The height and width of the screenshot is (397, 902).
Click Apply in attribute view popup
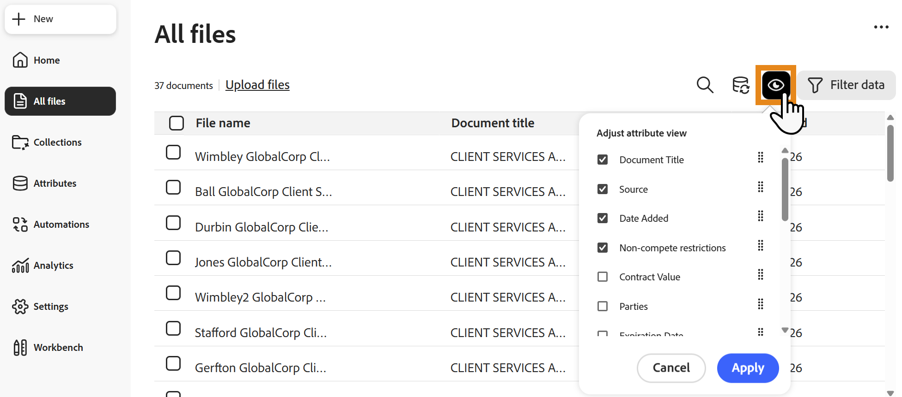[x=748, y=368]
